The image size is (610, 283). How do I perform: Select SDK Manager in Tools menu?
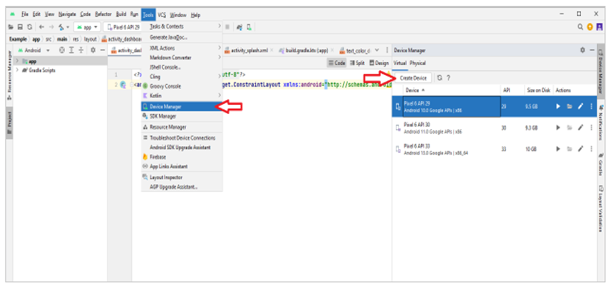(x=182, y=116)
